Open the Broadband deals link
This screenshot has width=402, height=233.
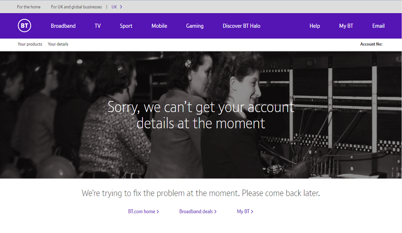pyautogui.click(x=198, y=211)
